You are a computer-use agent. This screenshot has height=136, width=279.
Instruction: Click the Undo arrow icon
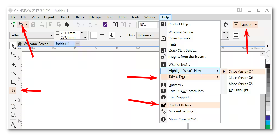point(78,25)
